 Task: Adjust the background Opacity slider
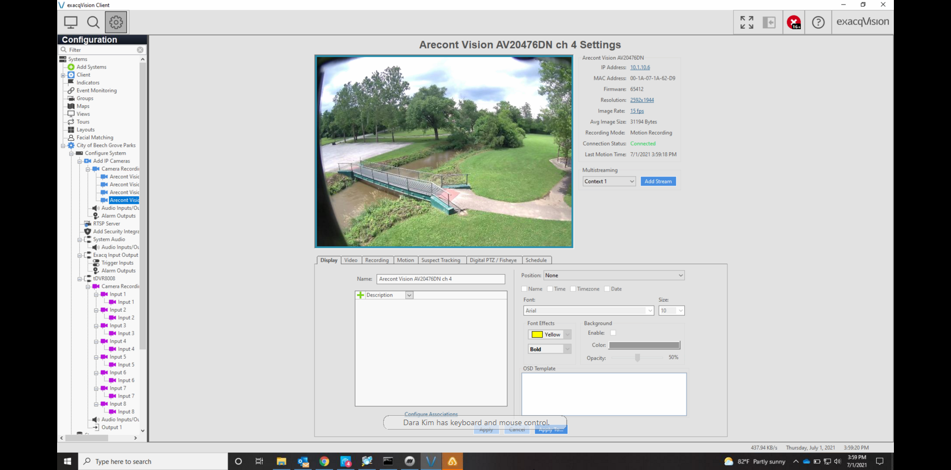pyautogui.click(x=638, y=358)
